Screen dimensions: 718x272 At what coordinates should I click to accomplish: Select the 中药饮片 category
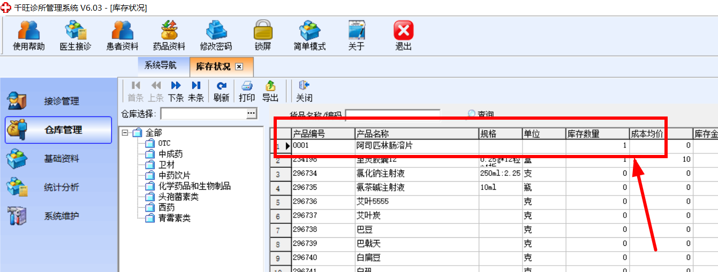coord(175,175)
